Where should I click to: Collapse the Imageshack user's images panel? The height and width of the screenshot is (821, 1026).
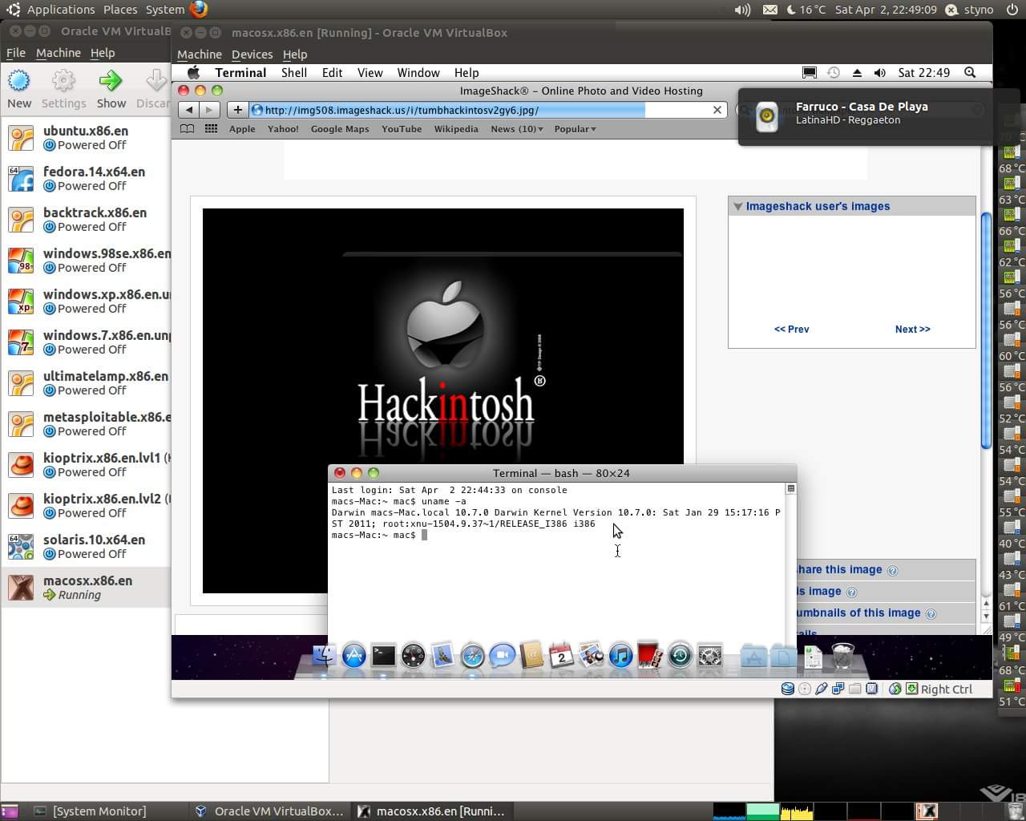pyautogui.click(x=737, y=206)
